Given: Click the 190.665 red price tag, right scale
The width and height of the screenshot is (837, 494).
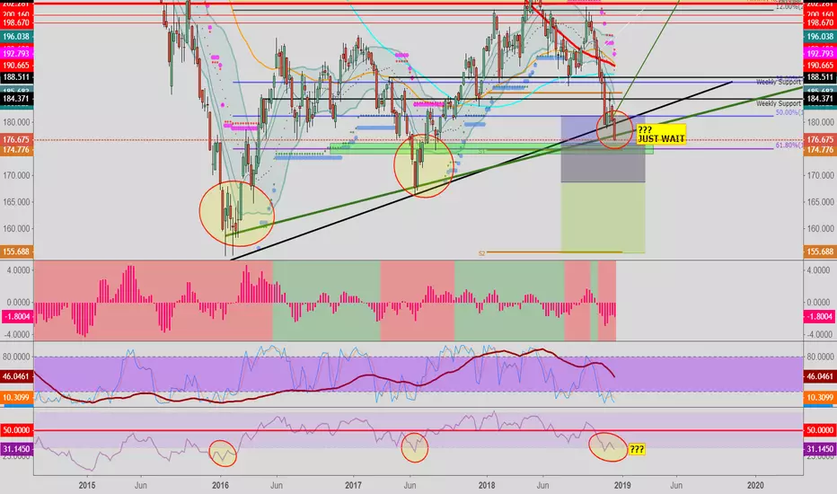Looking at the screenshot, I should (819, 66).
